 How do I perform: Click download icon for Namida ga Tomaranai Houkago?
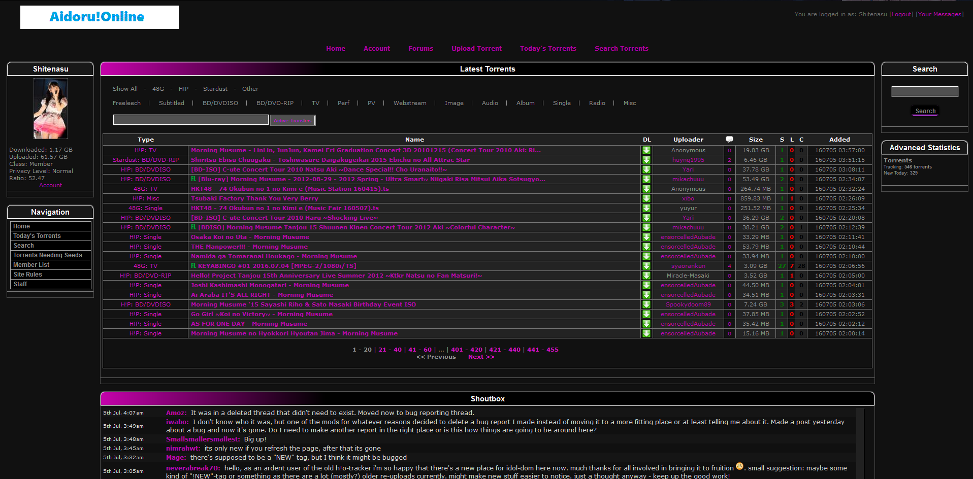646,256
